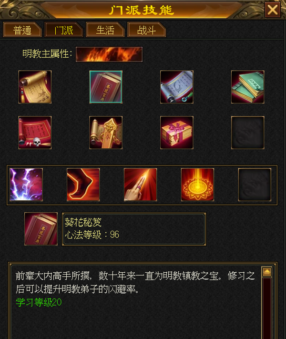Select the green books skill icon

(x=248, y=87)
